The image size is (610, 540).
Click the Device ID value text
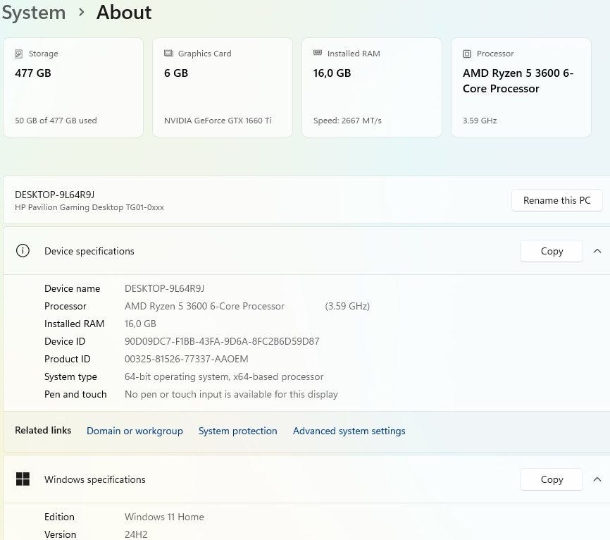pos(222,341)
